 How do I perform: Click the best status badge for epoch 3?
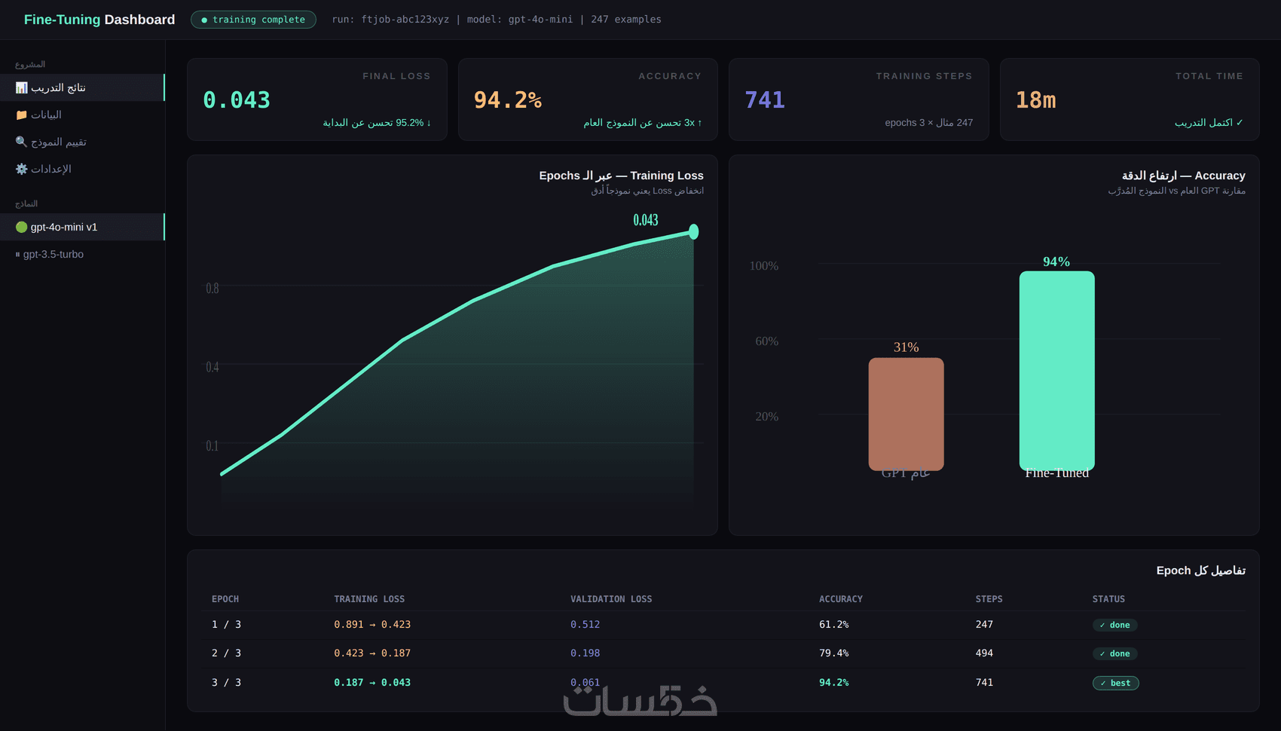(1115, 683)
